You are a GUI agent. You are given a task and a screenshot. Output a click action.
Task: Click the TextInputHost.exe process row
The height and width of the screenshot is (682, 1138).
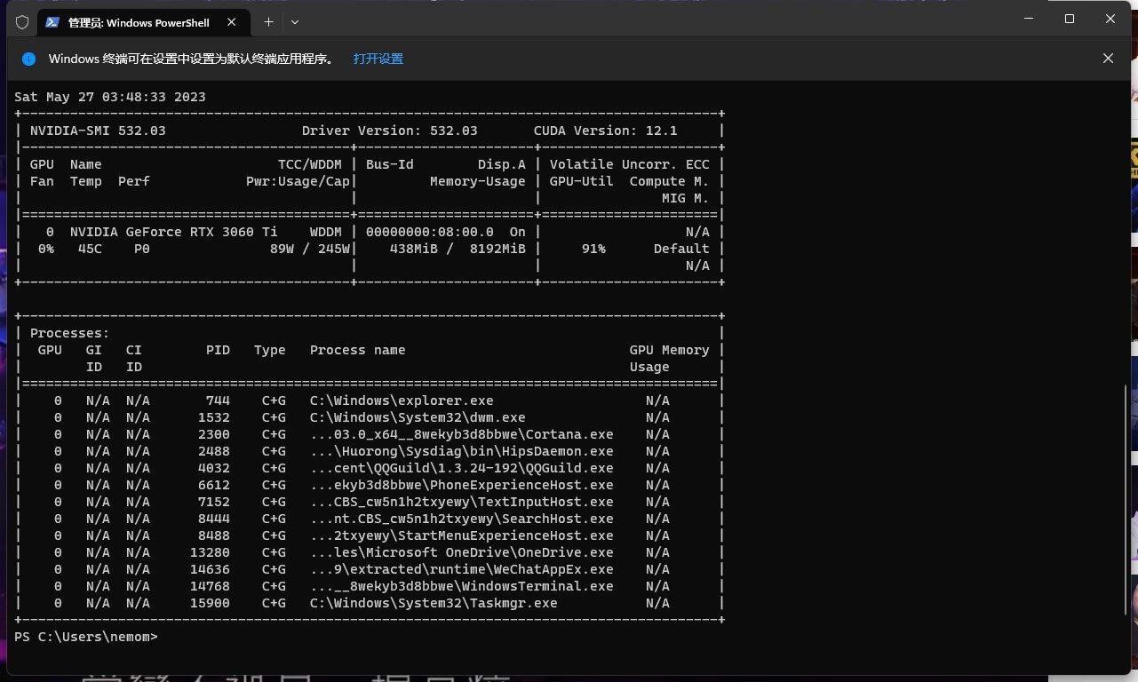coord(370,502)
